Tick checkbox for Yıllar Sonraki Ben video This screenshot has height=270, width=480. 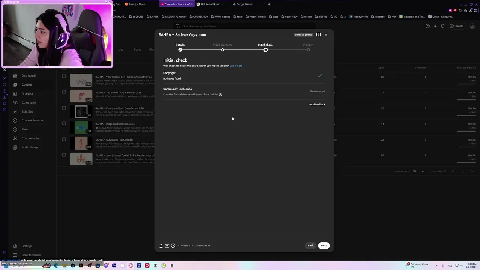pos(64,76)
